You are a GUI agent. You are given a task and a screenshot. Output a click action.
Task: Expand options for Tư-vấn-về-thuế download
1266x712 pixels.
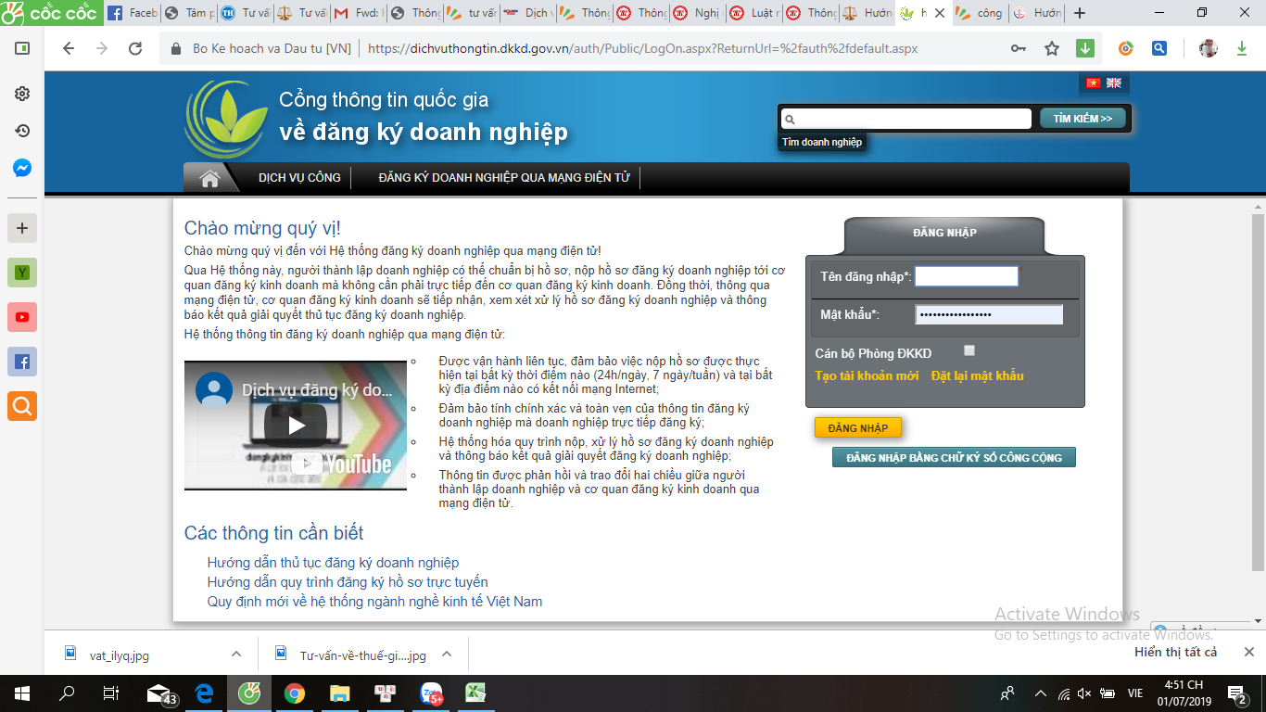(x=447, y=655)
